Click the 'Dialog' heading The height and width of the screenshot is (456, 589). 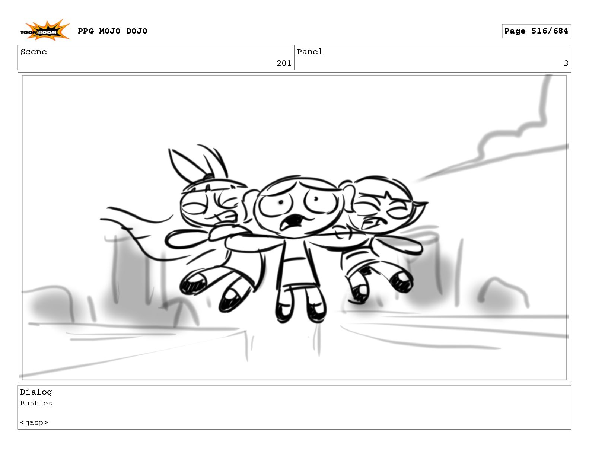coord(36,392)
